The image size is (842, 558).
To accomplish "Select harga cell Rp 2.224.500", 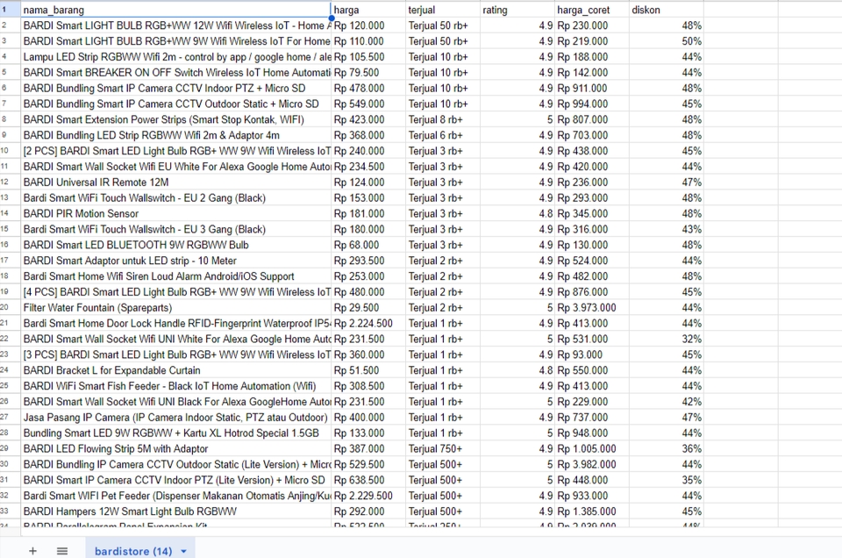I will coord(368,324).
